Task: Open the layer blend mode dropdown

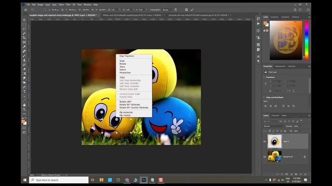Action: point(273,126)
